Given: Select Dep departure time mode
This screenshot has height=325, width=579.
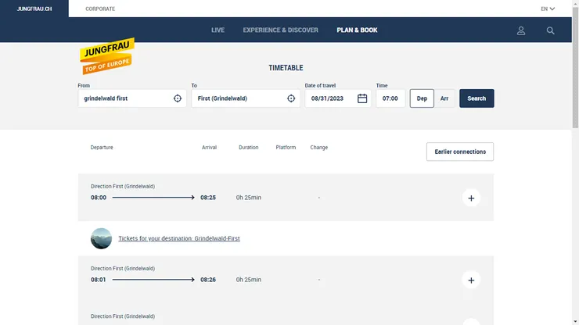Looking at the screenshot, I should point(422,98).
